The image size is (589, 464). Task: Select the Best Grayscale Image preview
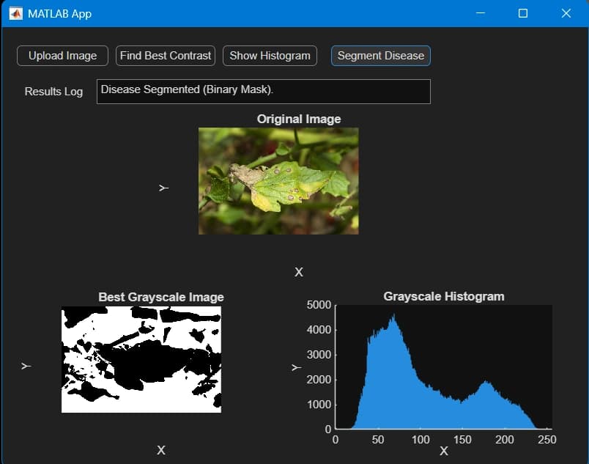point(141,359)
